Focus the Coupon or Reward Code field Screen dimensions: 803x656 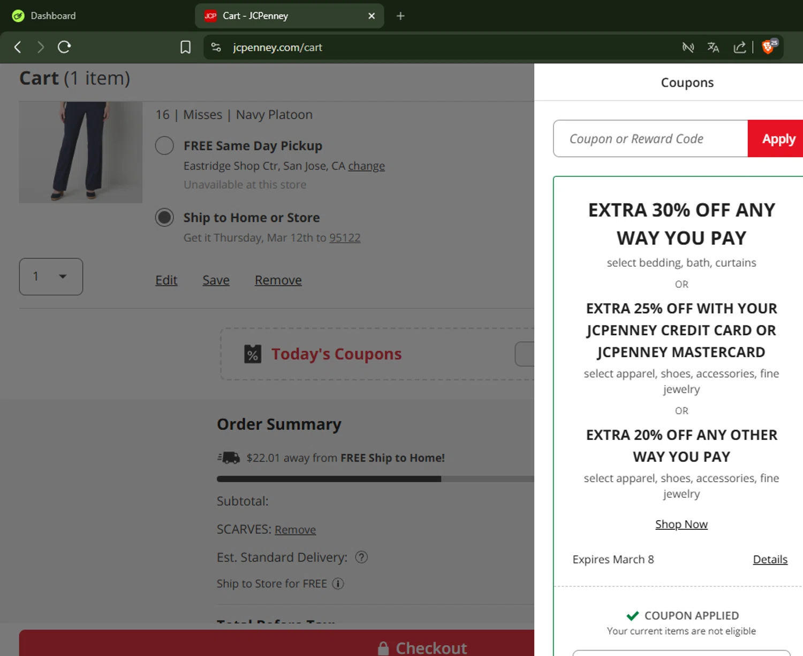point(650,138)
